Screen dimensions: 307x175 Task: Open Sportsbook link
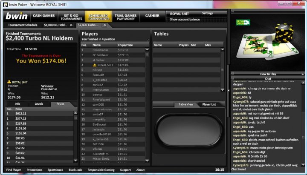[x=55, y=170]
